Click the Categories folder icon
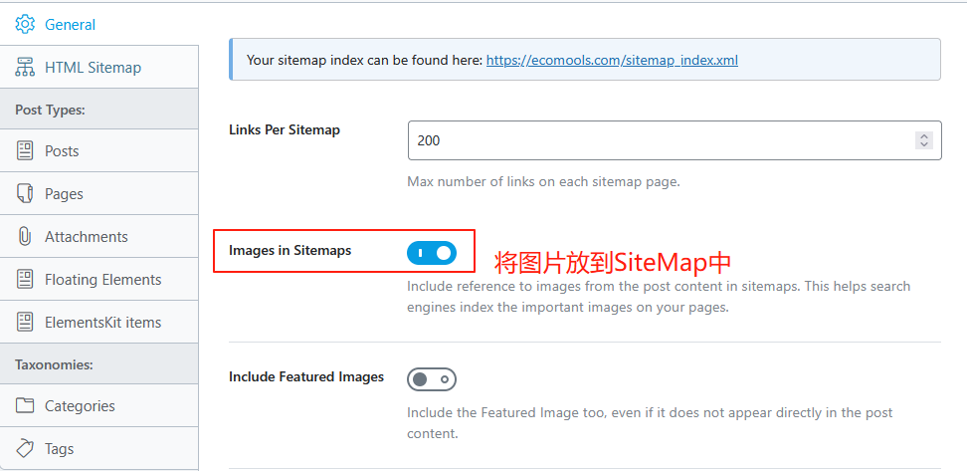 click(x=25, y=405)
